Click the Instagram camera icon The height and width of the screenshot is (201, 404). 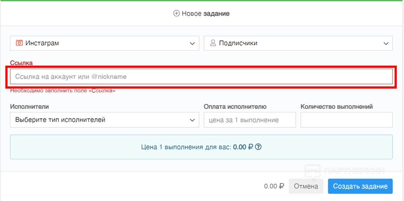(19, 43)
